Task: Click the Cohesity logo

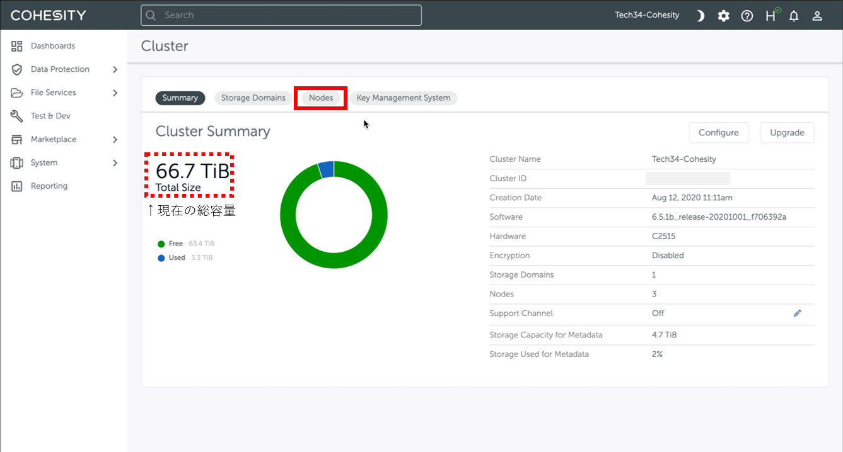Action: point(49,15)
